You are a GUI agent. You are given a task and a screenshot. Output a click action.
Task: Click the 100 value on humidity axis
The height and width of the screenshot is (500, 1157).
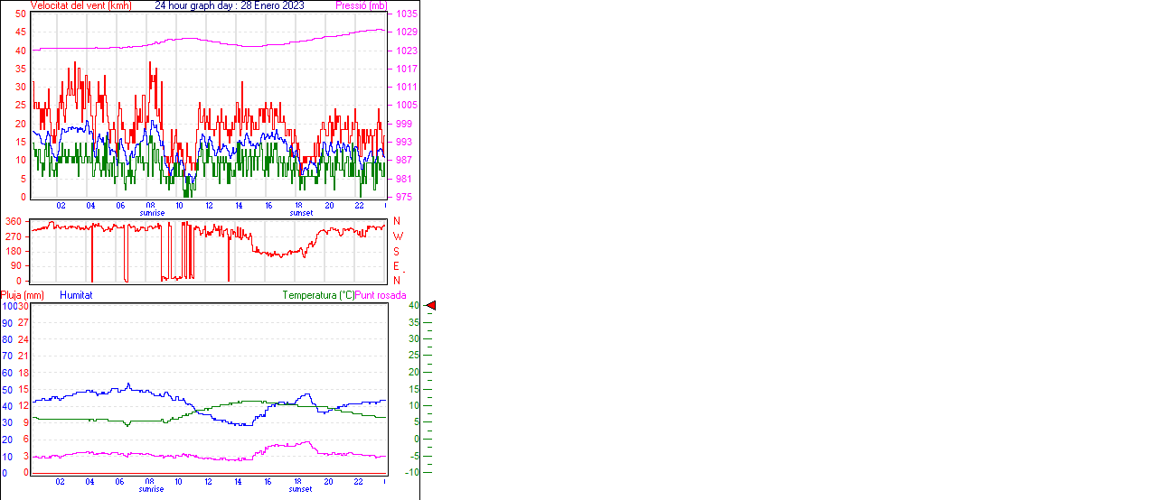point(8,306)
